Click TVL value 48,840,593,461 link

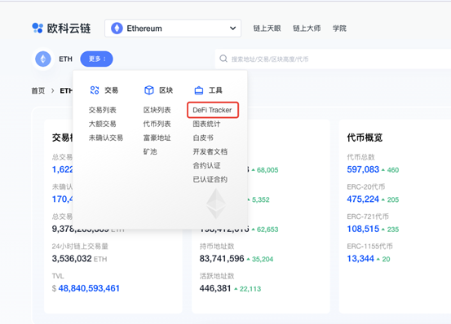[89, 288]
